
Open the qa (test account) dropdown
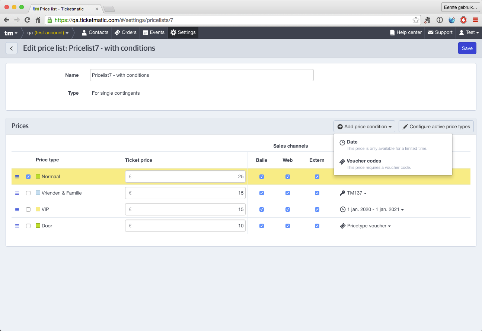[48, 33]
